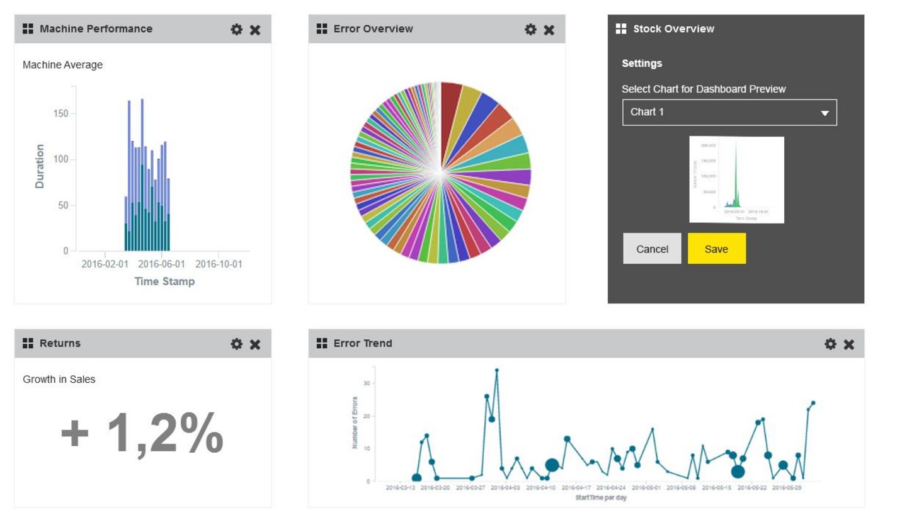Open Machine Performance widget settings gear
907x510 pixels.
(x=236, y=30)
